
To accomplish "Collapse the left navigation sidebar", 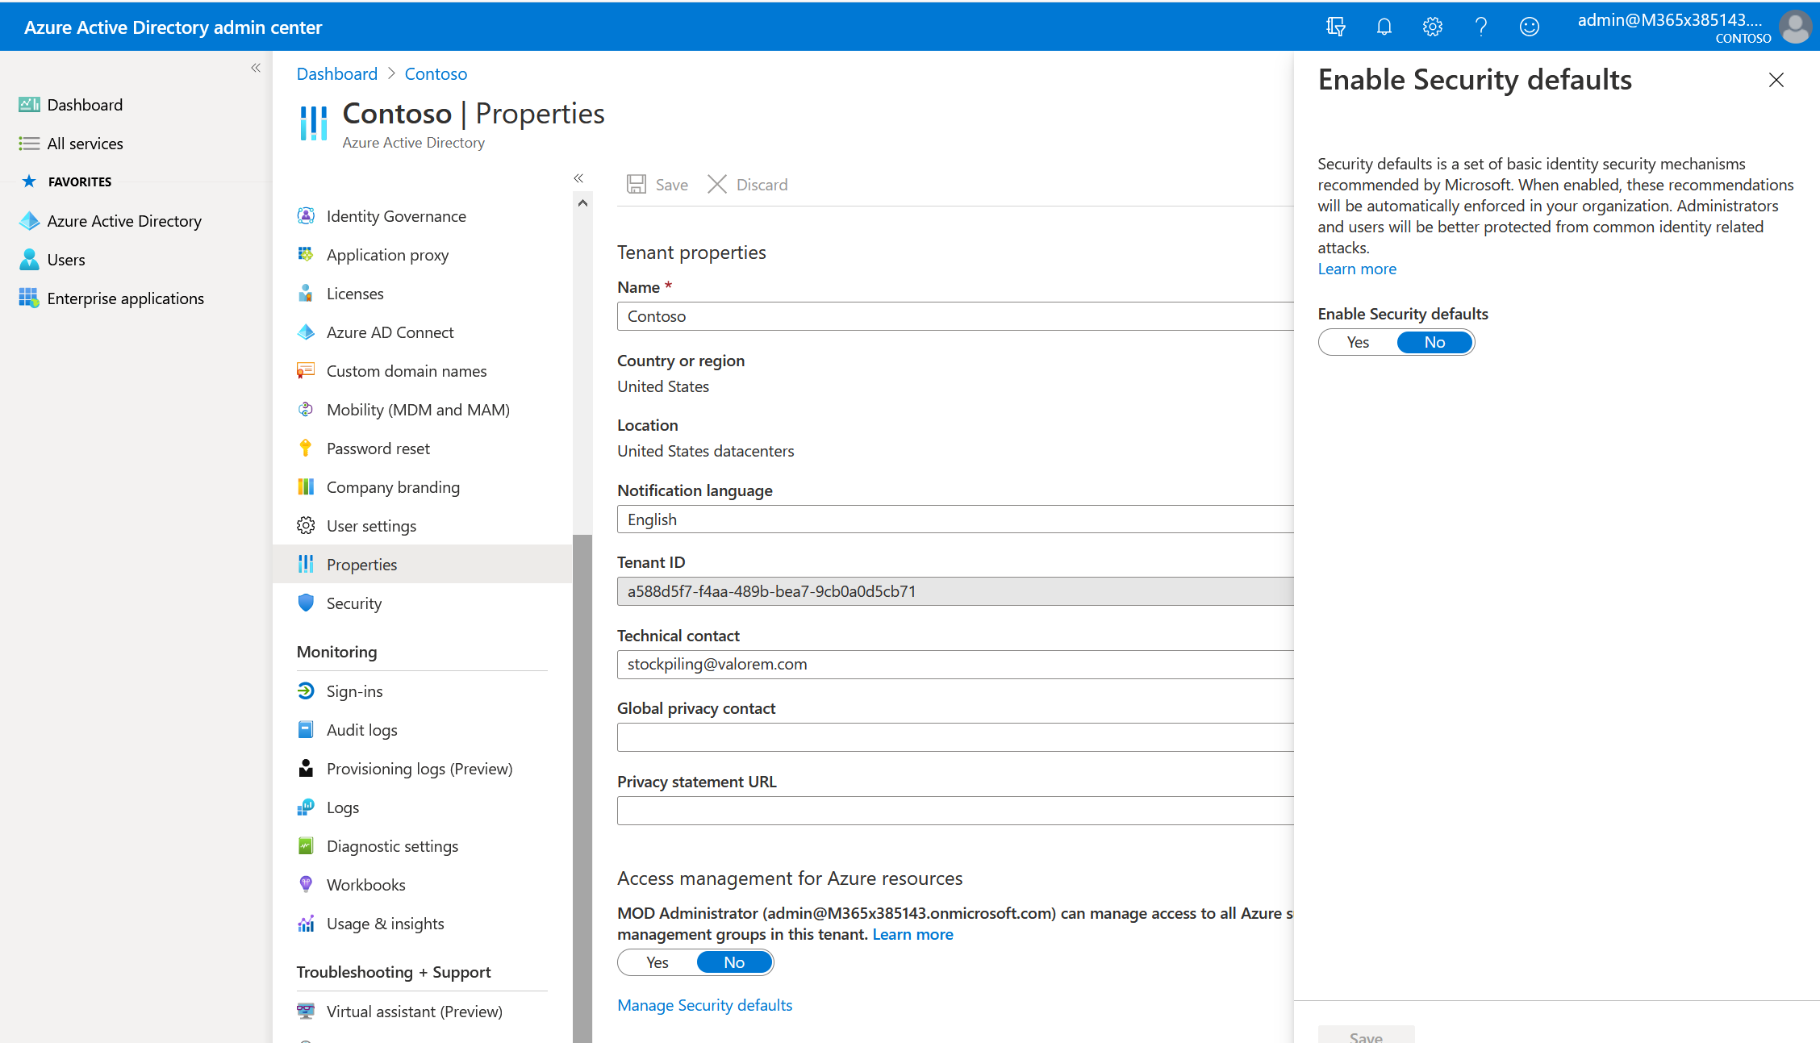I will tap(256, 68).
